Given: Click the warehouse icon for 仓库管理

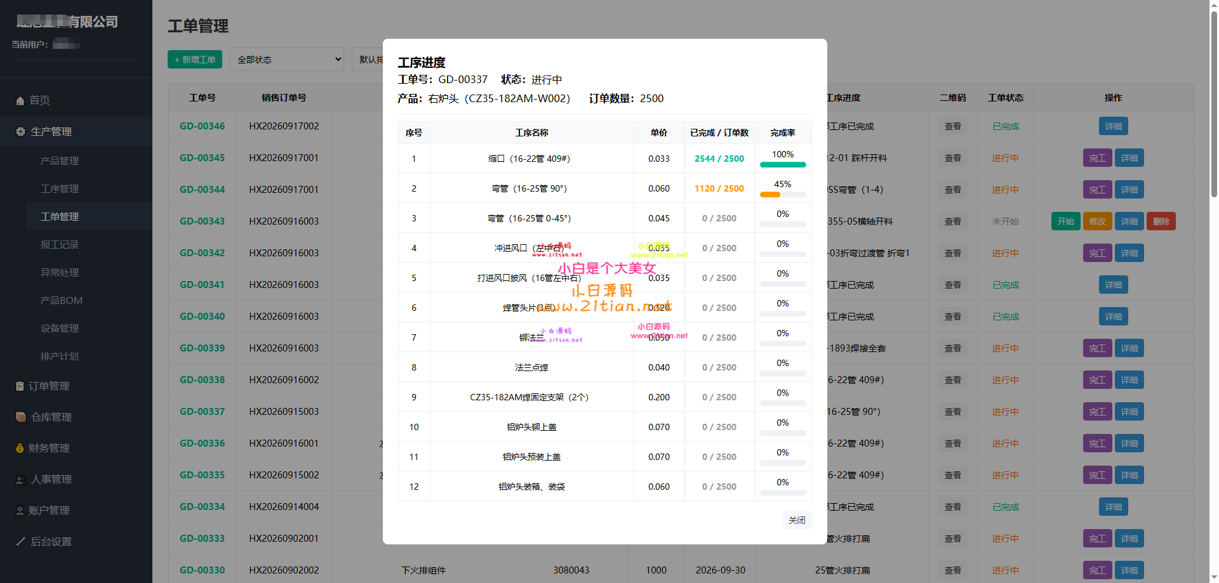Looking at the screenshot, I should coord(20,417).
